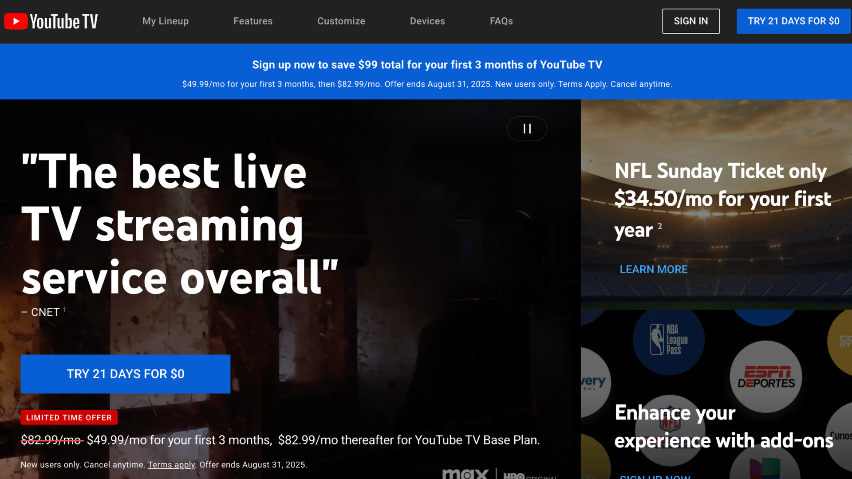852x479 pixels.
Task: Open the FAQs section
Action: (501, 21)
